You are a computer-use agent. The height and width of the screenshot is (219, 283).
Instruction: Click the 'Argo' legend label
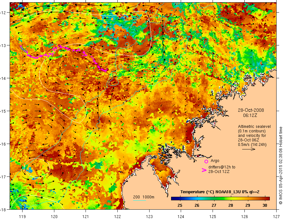pyautogui.click(x=215, y=161)
